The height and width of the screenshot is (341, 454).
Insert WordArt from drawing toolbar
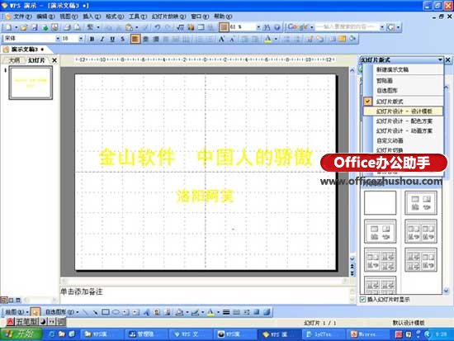(146, 312)
